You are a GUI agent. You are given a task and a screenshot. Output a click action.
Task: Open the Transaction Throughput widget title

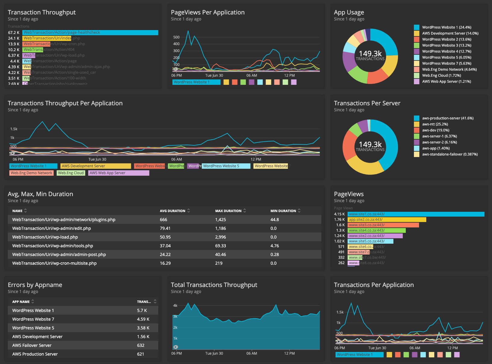[42, 12]
